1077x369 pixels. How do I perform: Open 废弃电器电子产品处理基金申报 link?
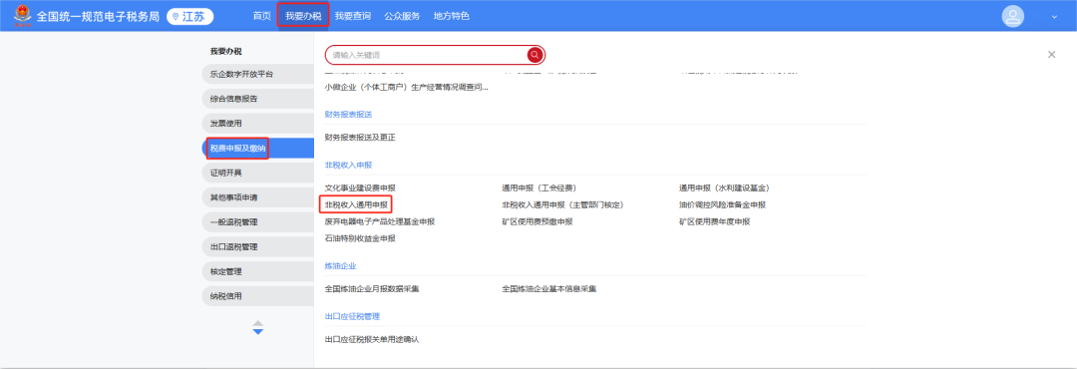pyautogui.click(x=380, y=222)
